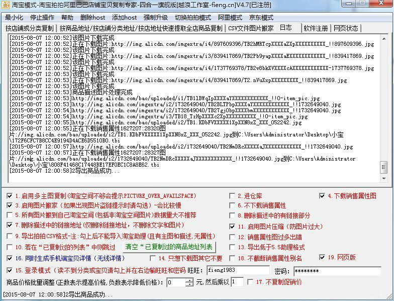394x301 pixels.
Task: Enable option 14 只想下载图其它不要
Action: (x=153, y=258)
